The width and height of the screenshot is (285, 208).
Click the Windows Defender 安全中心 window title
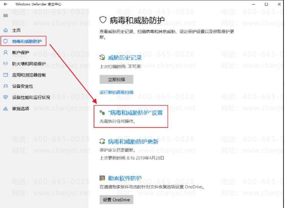click(x=38, y=4)
